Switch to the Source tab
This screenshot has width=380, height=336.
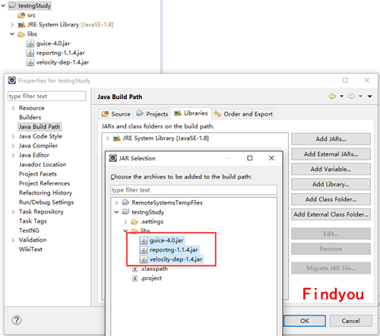point(116,114)
